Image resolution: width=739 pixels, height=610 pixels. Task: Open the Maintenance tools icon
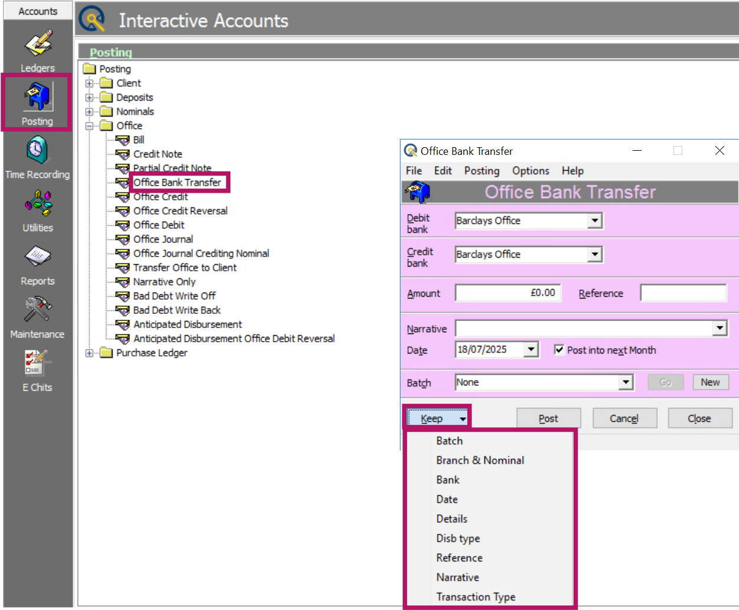click(38, 310)
